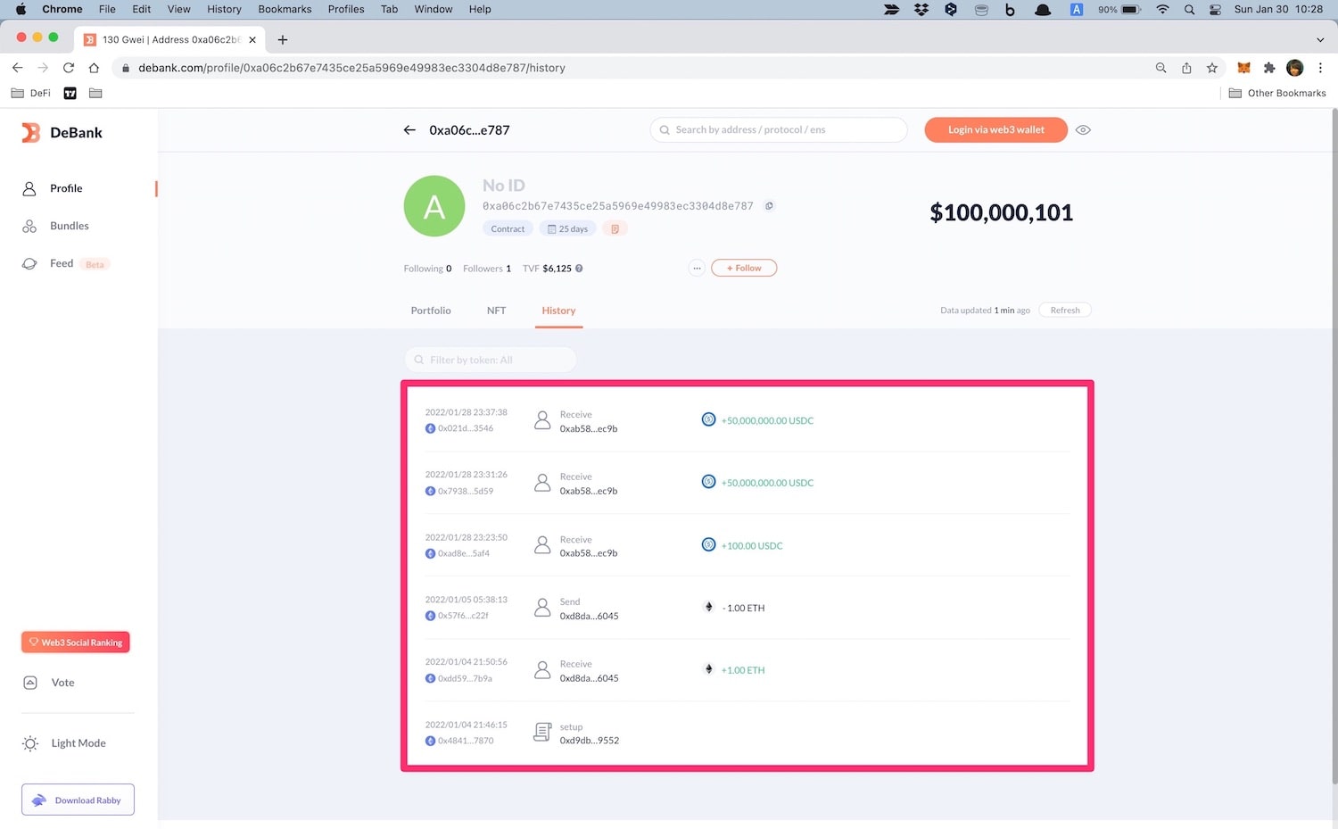Screen dimensions: 1338x829
Task: Open the Filter by token field
Action: 491,360
